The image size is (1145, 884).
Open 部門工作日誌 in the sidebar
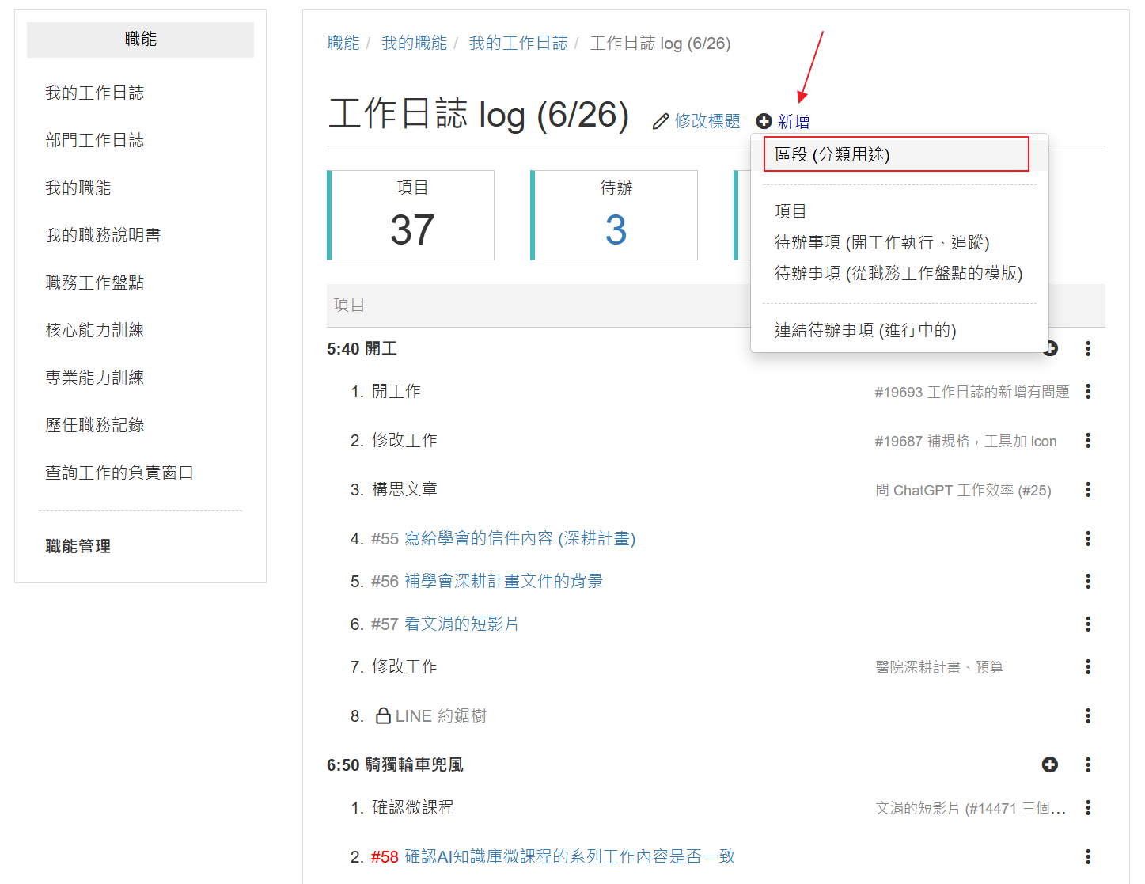pos(95,140)
